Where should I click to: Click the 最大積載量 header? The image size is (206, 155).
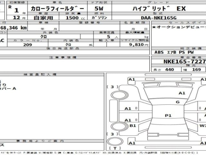[x=135, y=32]
